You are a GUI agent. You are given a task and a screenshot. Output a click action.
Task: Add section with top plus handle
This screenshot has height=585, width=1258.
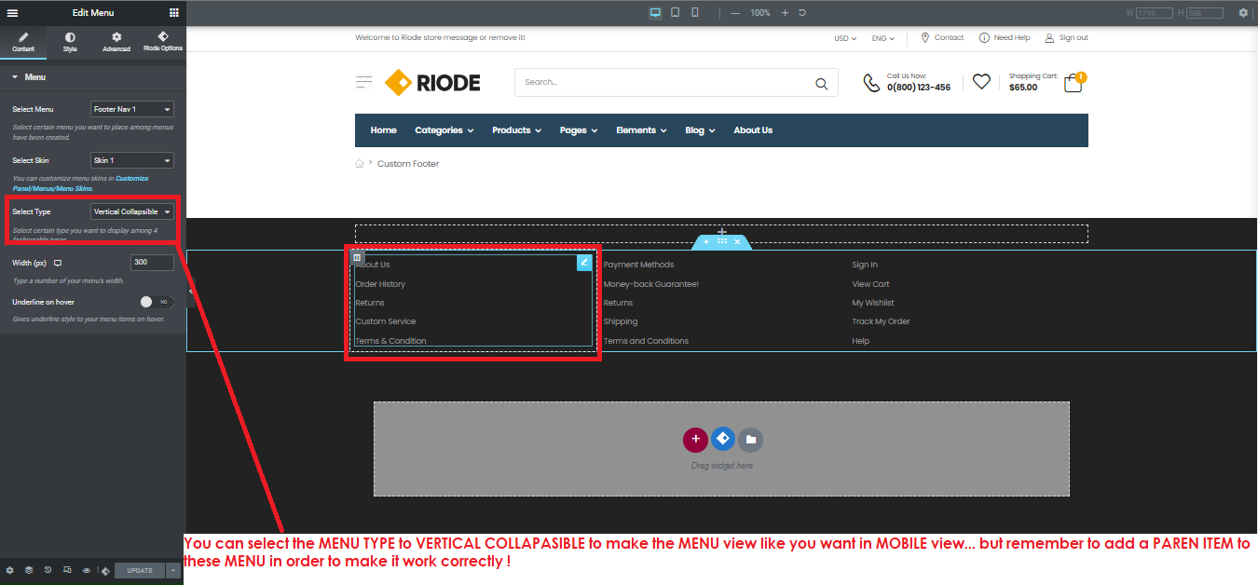(705, 242)
